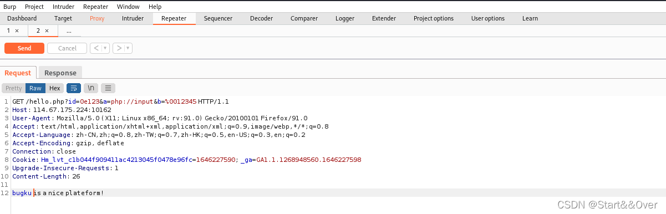Image resolution: width=666 pixels, height=214 pixels.
Task: Go back to previous request arrow
Action: [96, 48]
